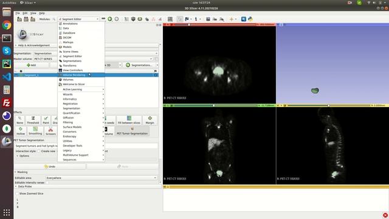389x219 pixels.
Task: Select the Scissors effect tool
Action: coord(50,131)
